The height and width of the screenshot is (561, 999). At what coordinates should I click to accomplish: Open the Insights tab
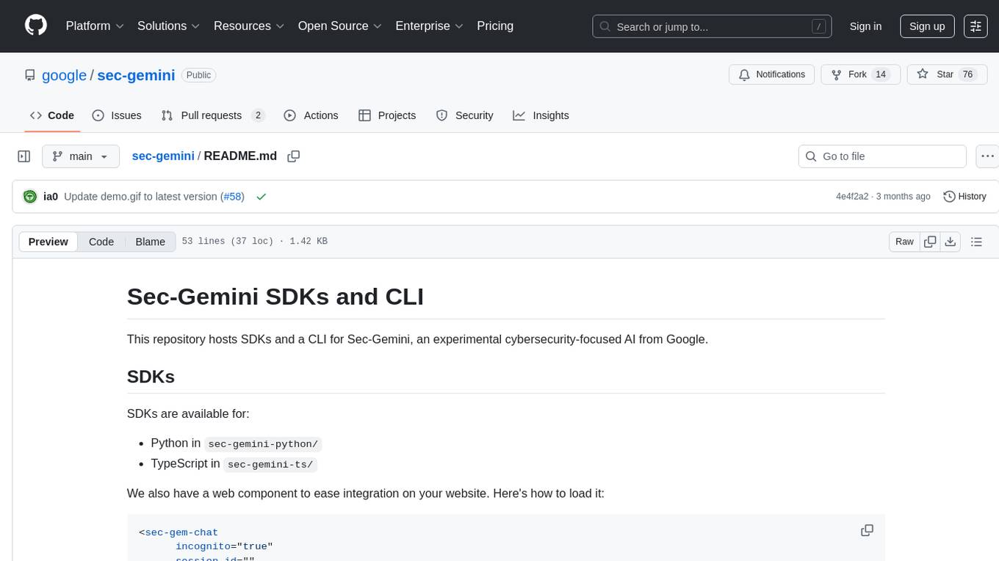[541, 115]
